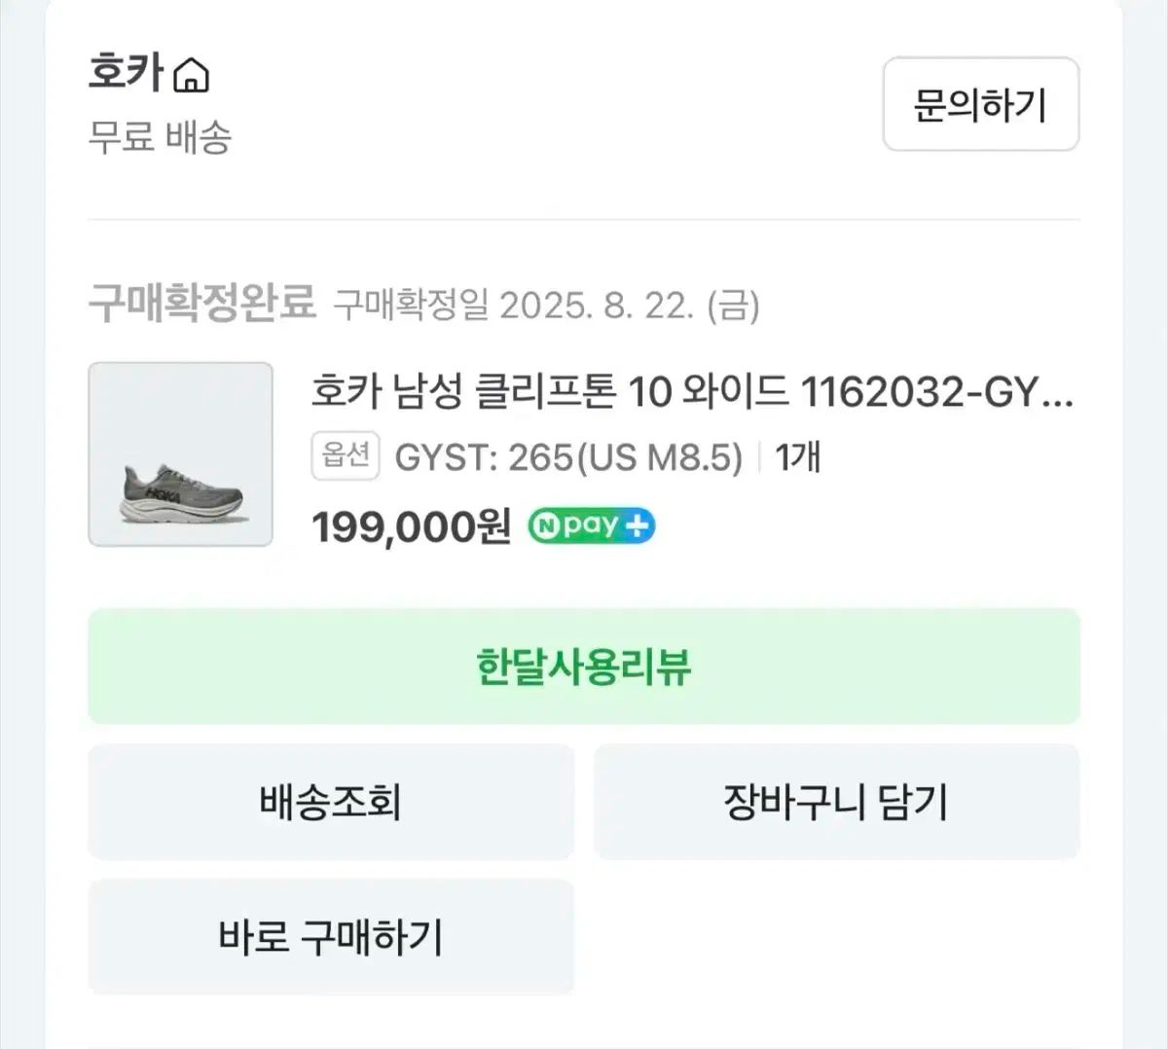1168x1049 pixels.
Task: Tap the GYST: 265(US M8.5) option text
Action: (568, 456)
